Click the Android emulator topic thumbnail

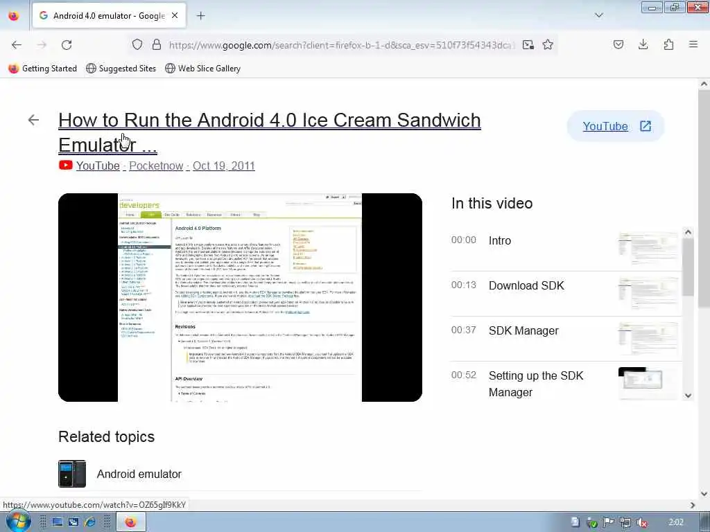click(x=72, y=474)
